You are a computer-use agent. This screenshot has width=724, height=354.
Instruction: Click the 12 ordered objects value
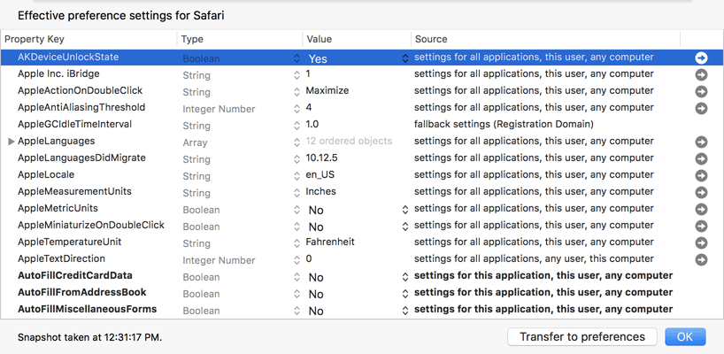[x=349, y=142]
